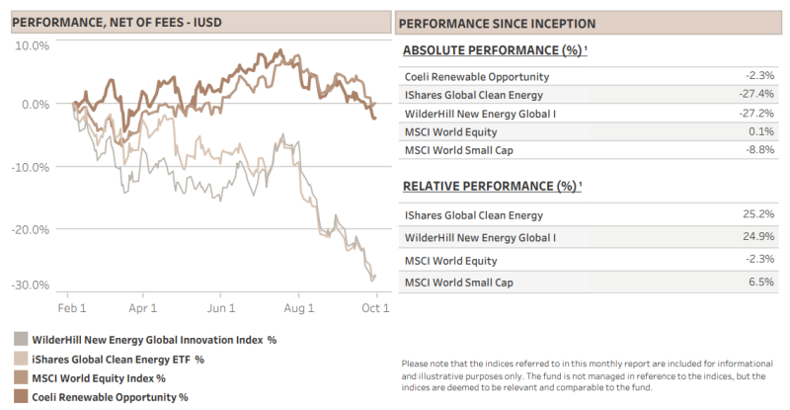Click the Aug 1 axis label

pos(299,308)
